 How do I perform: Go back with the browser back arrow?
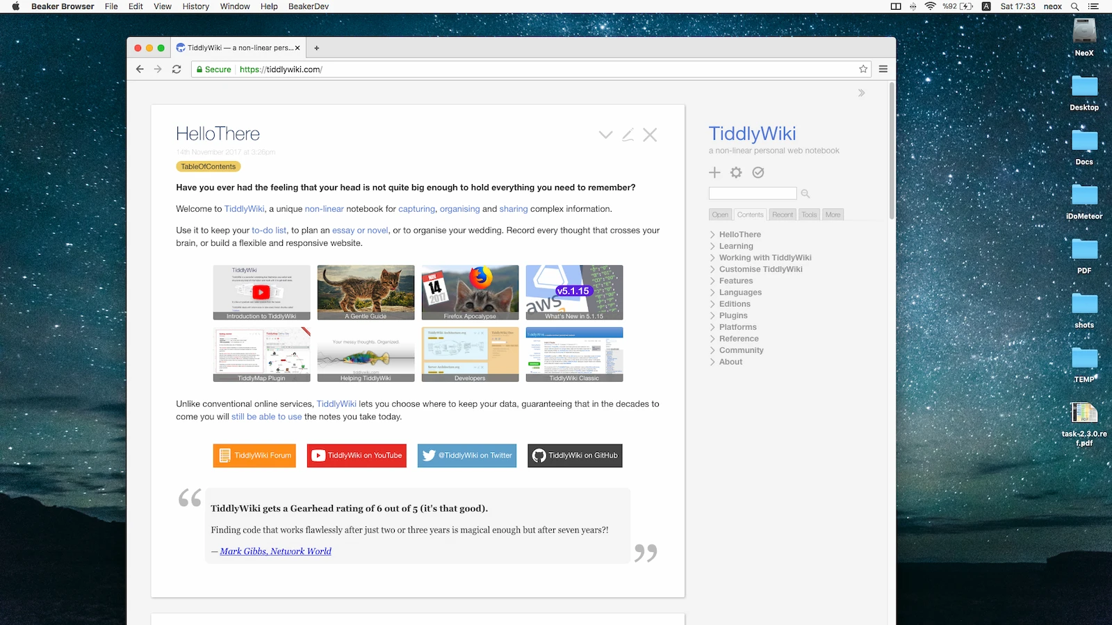click(x=140, y=69)
